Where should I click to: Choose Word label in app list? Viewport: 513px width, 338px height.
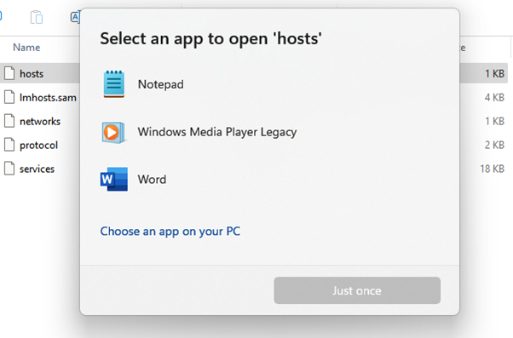[x=152, y=180]
